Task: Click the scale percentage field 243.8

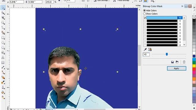Action: (x=50, y=2)
